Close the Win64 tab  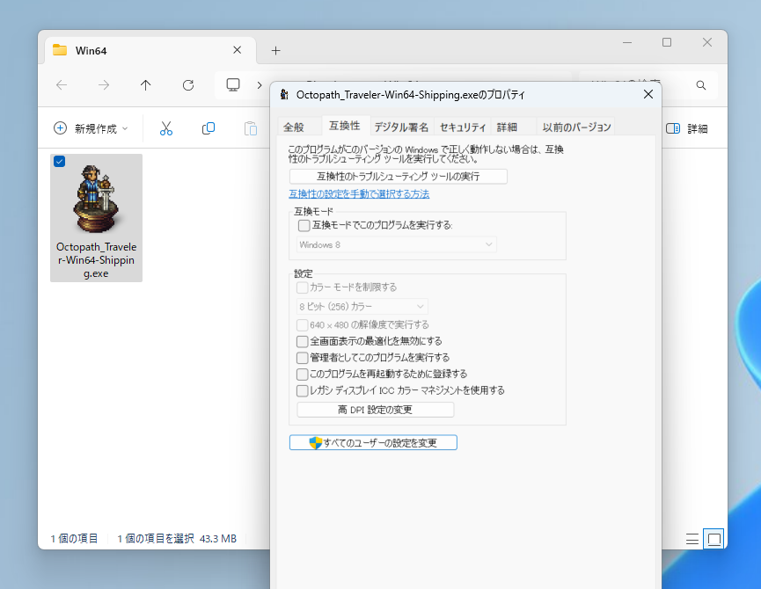237,50
